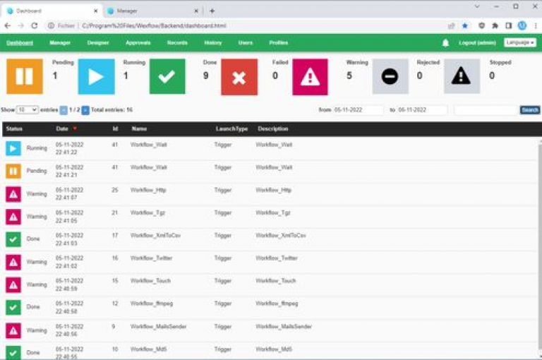
Task: Sort table by Status column header
Action: click(x=14, y=128)
